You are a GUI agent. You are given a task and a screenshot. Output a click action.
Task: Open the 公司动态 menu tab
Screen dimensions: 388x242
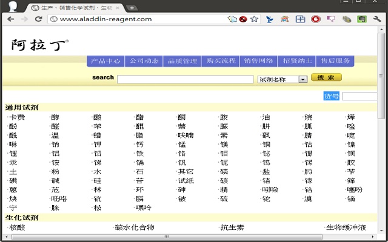144,61
